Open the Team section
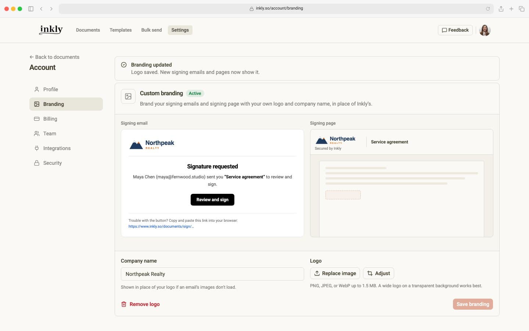529x331 pixels. coord(66,134)
